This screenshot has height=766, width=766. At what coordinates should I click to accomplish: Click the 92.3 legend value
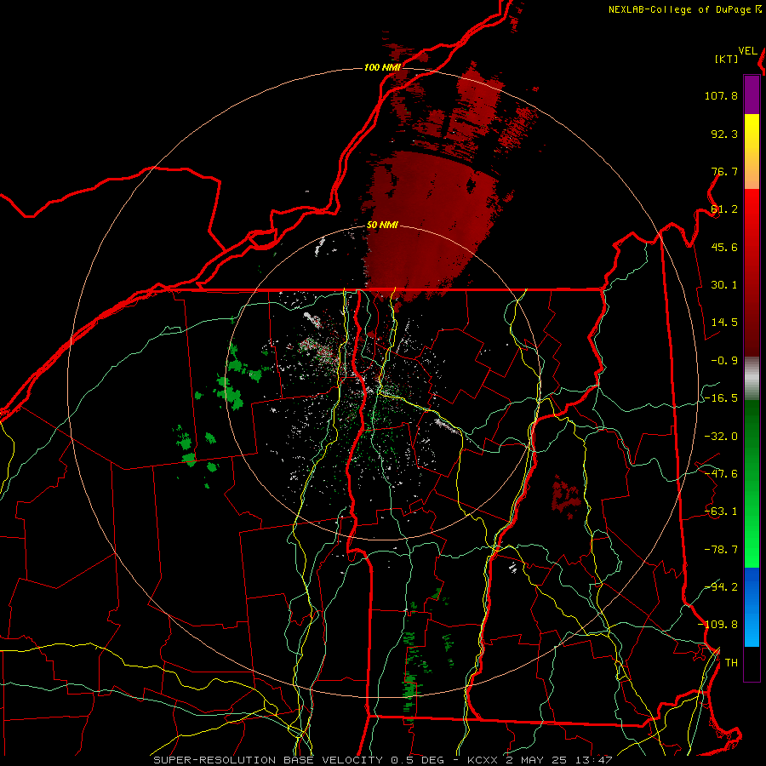click(724, 134)
